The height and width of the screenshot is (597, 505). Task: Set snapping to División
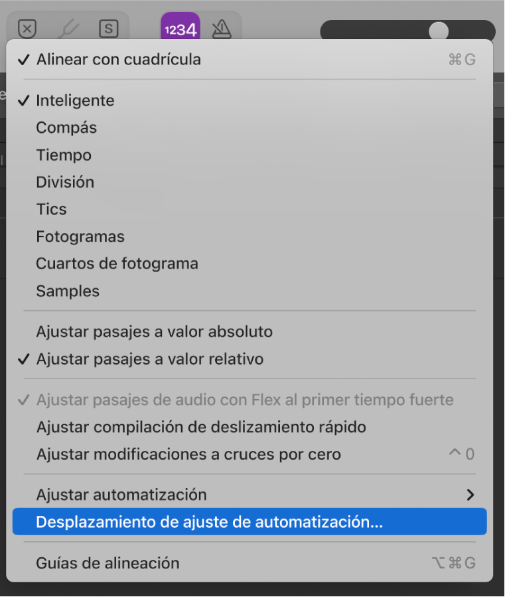tap(65, 182)
